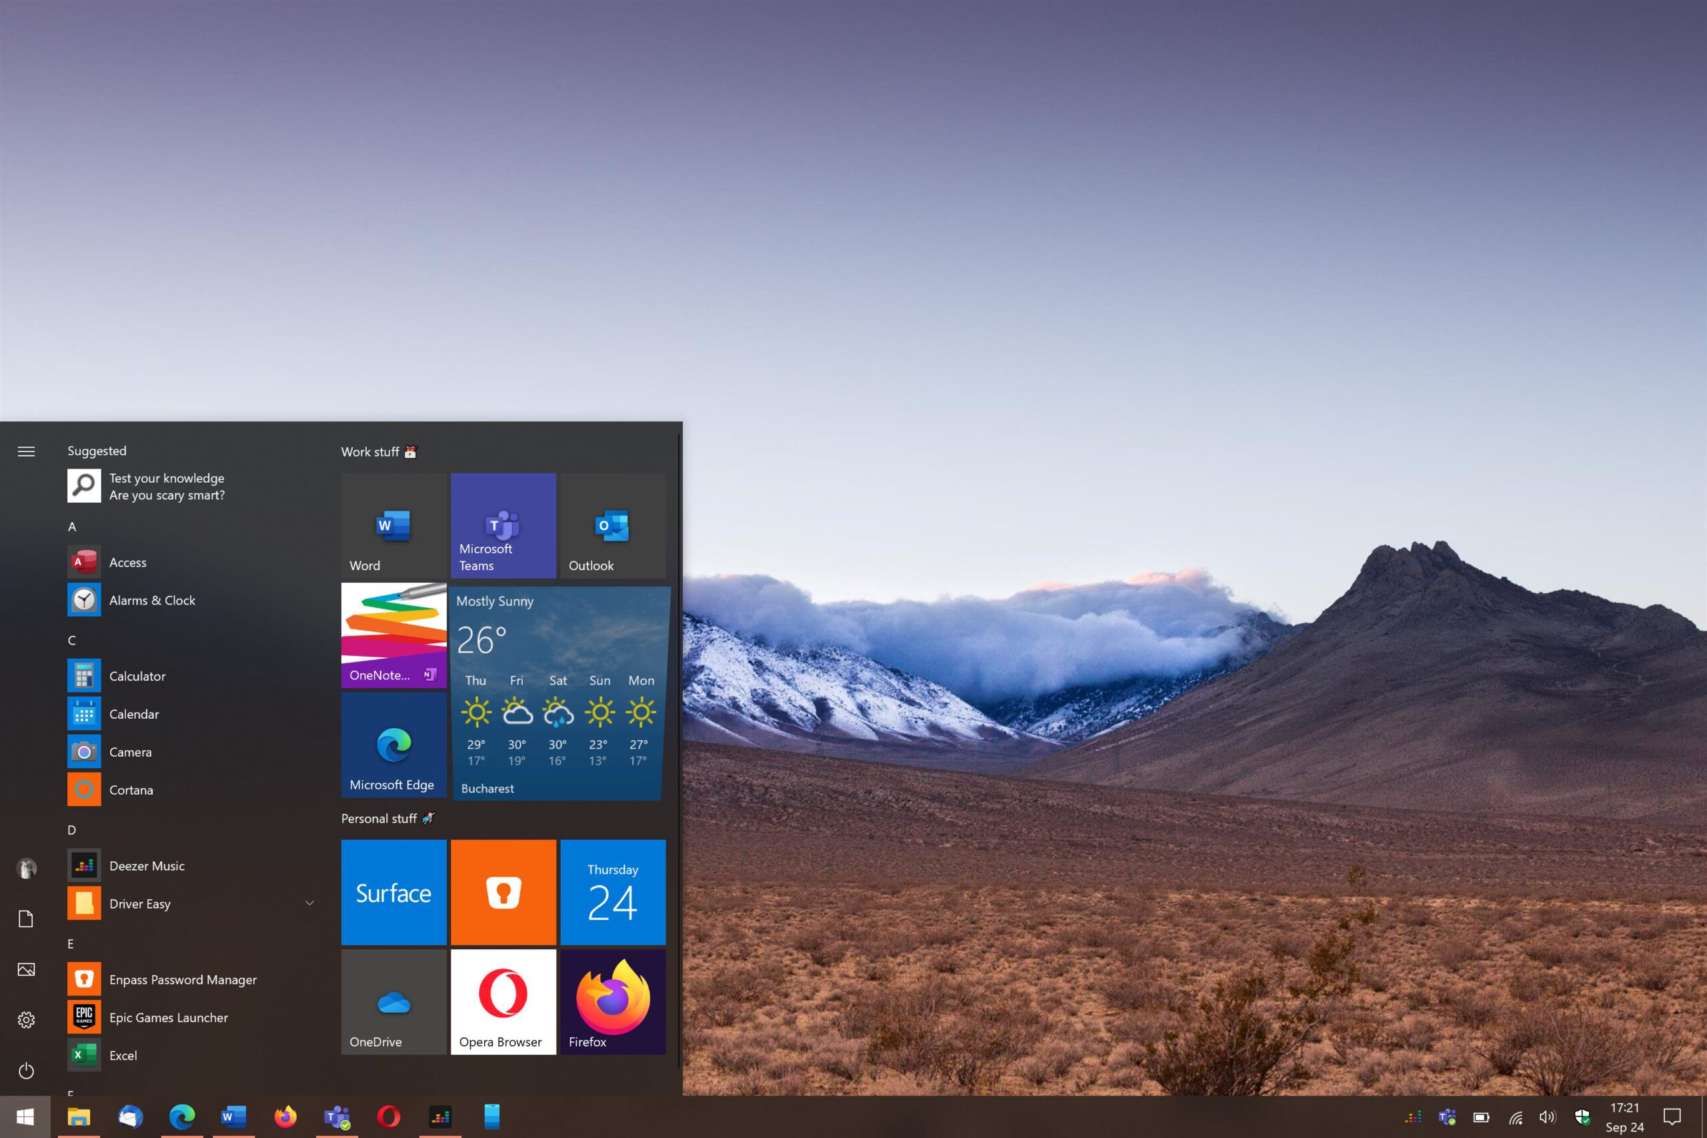
Task: Expand the Driver Easy folder chevron
Action: [x=310, y=903]
